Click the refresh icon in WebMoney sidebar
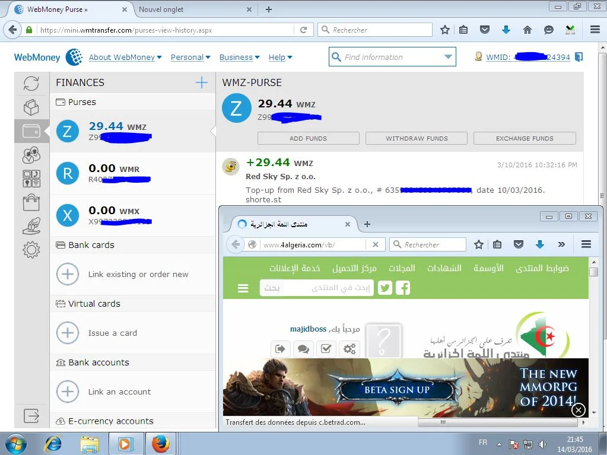Viewport: 607px width, 455px height. click(31, 83)
